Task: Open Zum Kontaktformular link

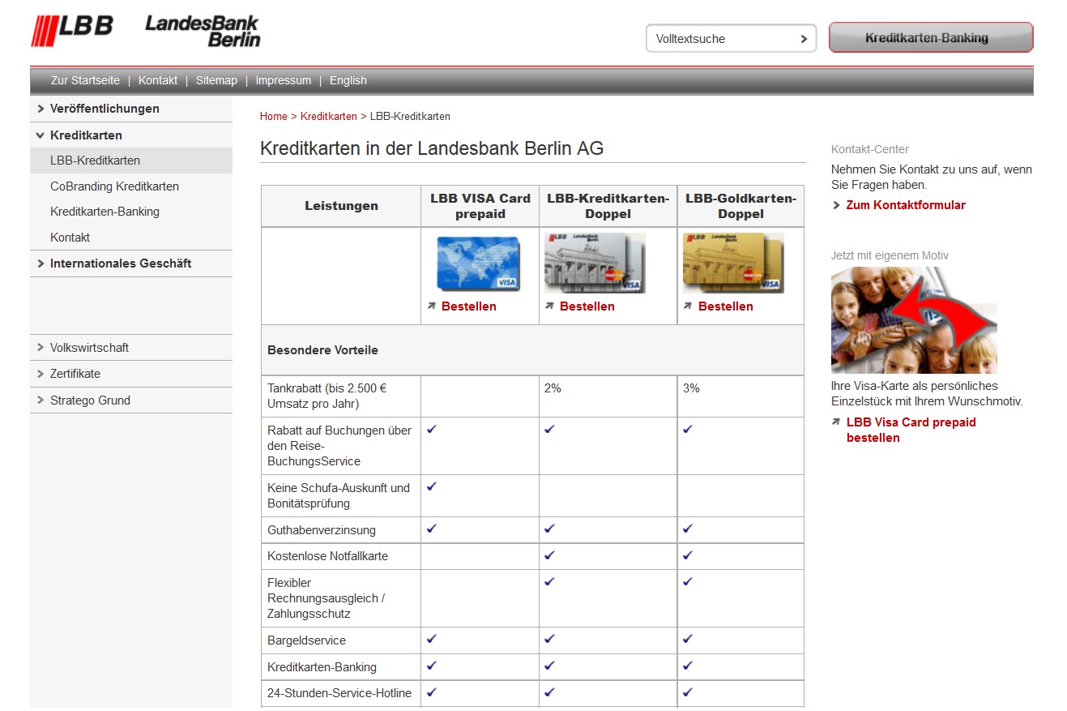Action: [x=906, y=205]
